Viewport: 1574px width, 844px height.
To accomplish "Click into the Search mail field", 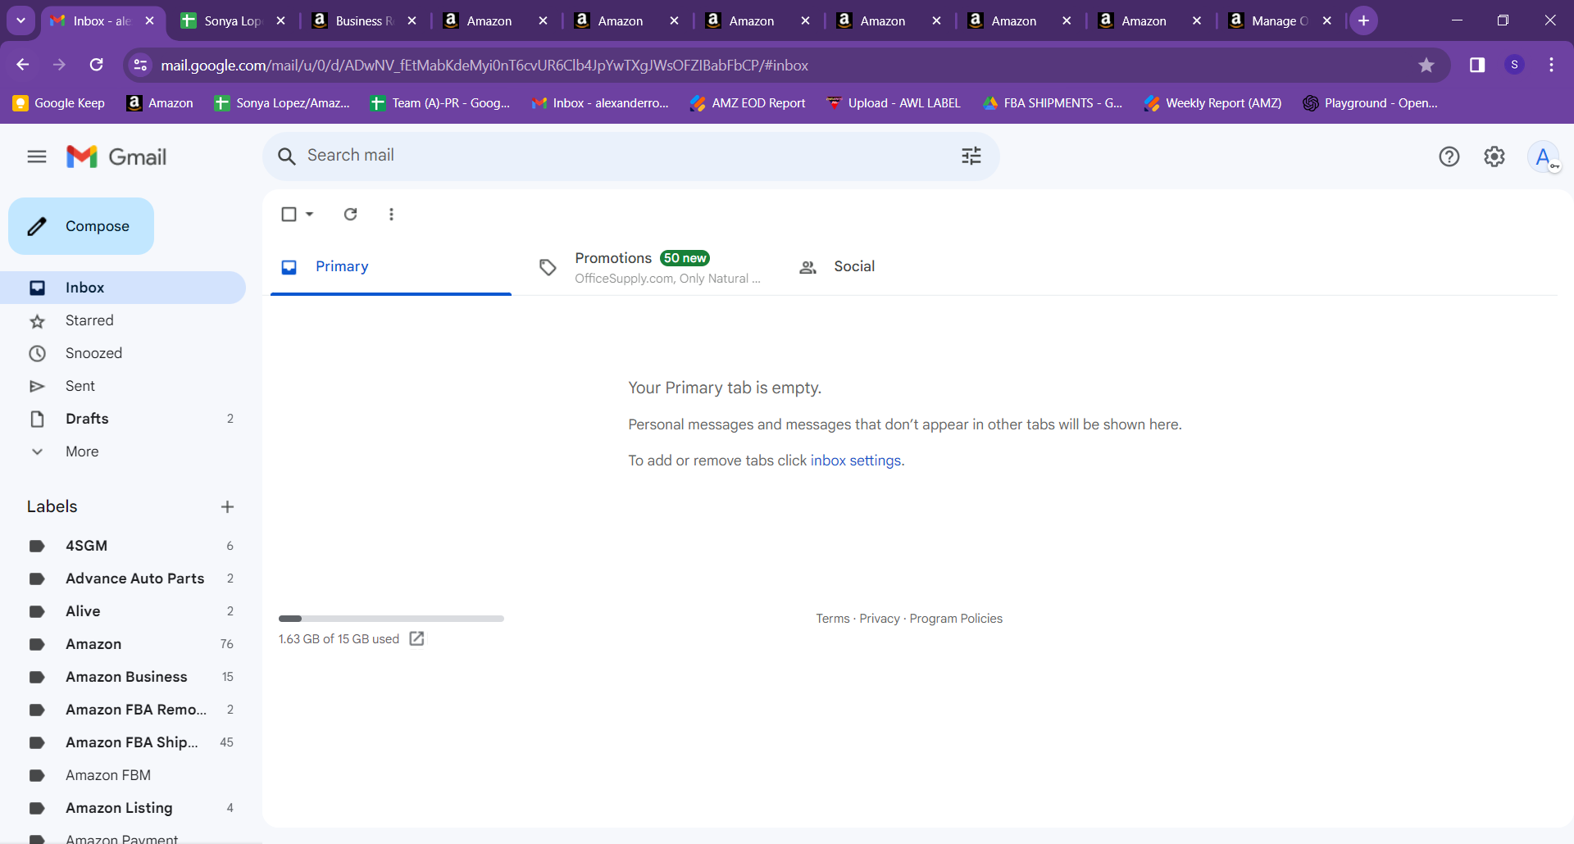I will pyautogui.click(x=631, y=156).
